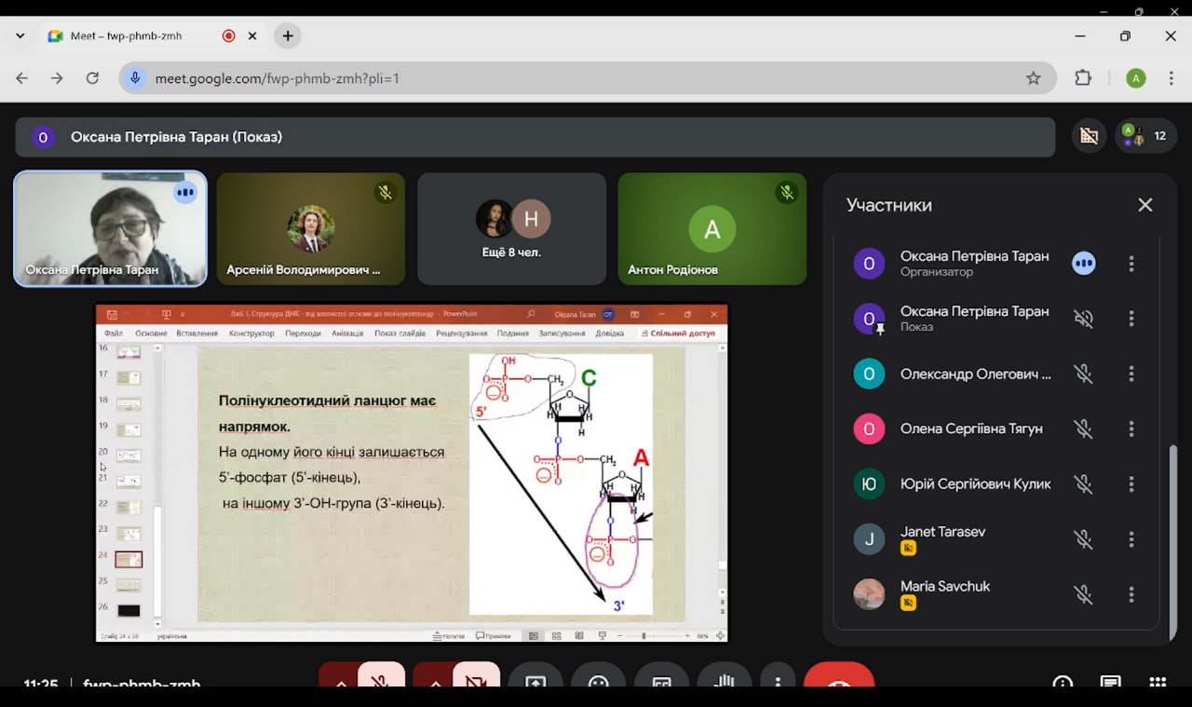Open the Показ слайдів ribbon tab
1192x707 pixels.
click(x=400, y=333)
